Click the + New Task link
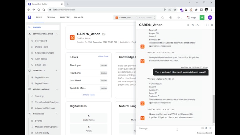 tap(103, 56)
